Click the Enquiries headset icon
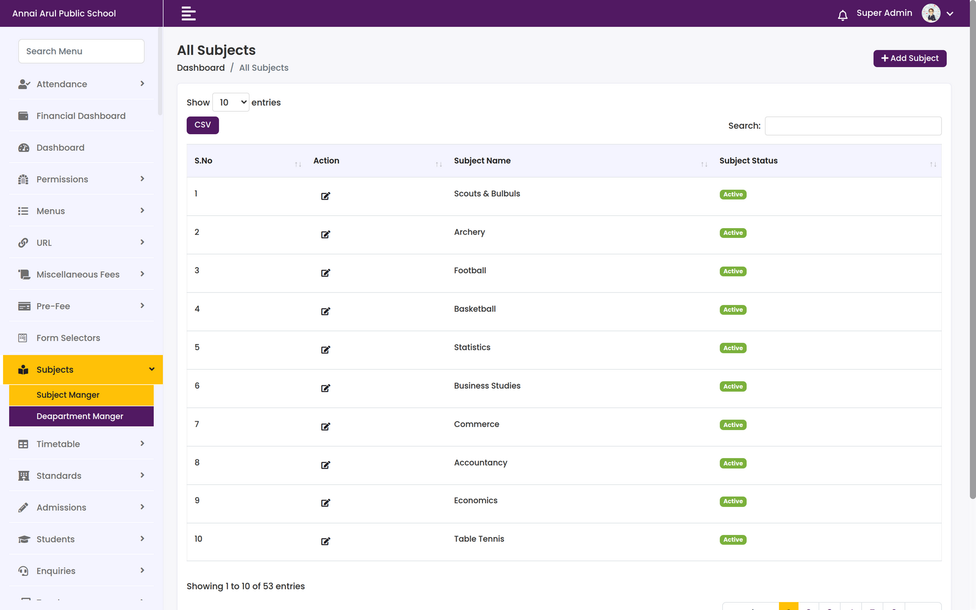976x610 pixels. (x=23, y=571)
